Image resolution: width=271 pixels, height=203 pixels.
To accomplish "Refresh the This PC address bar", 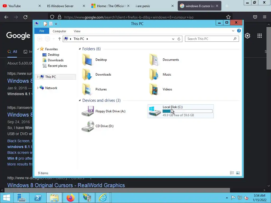I will pyautogui.click(x=179, y=39).
